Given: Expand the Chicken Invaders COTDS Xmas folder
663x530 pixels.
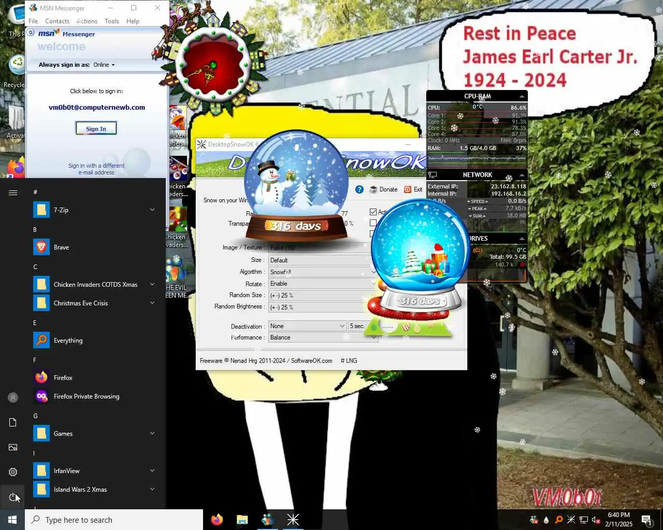Looking at the screenshot, I should (x=152, y=284).
